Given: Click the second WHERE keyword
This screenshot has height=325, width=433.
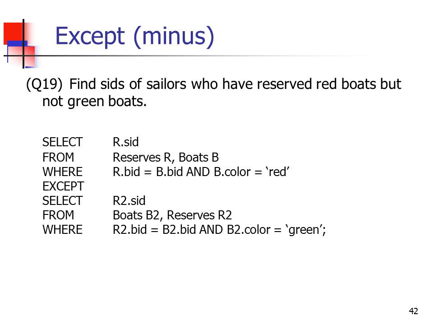Looking at the screenshot, I should pyautogui.click(x=62, y=230).
